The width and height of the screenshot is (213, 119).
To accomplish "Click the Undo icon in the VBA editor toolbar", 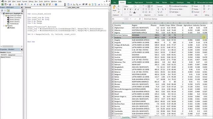I will (x=25, y=4).
